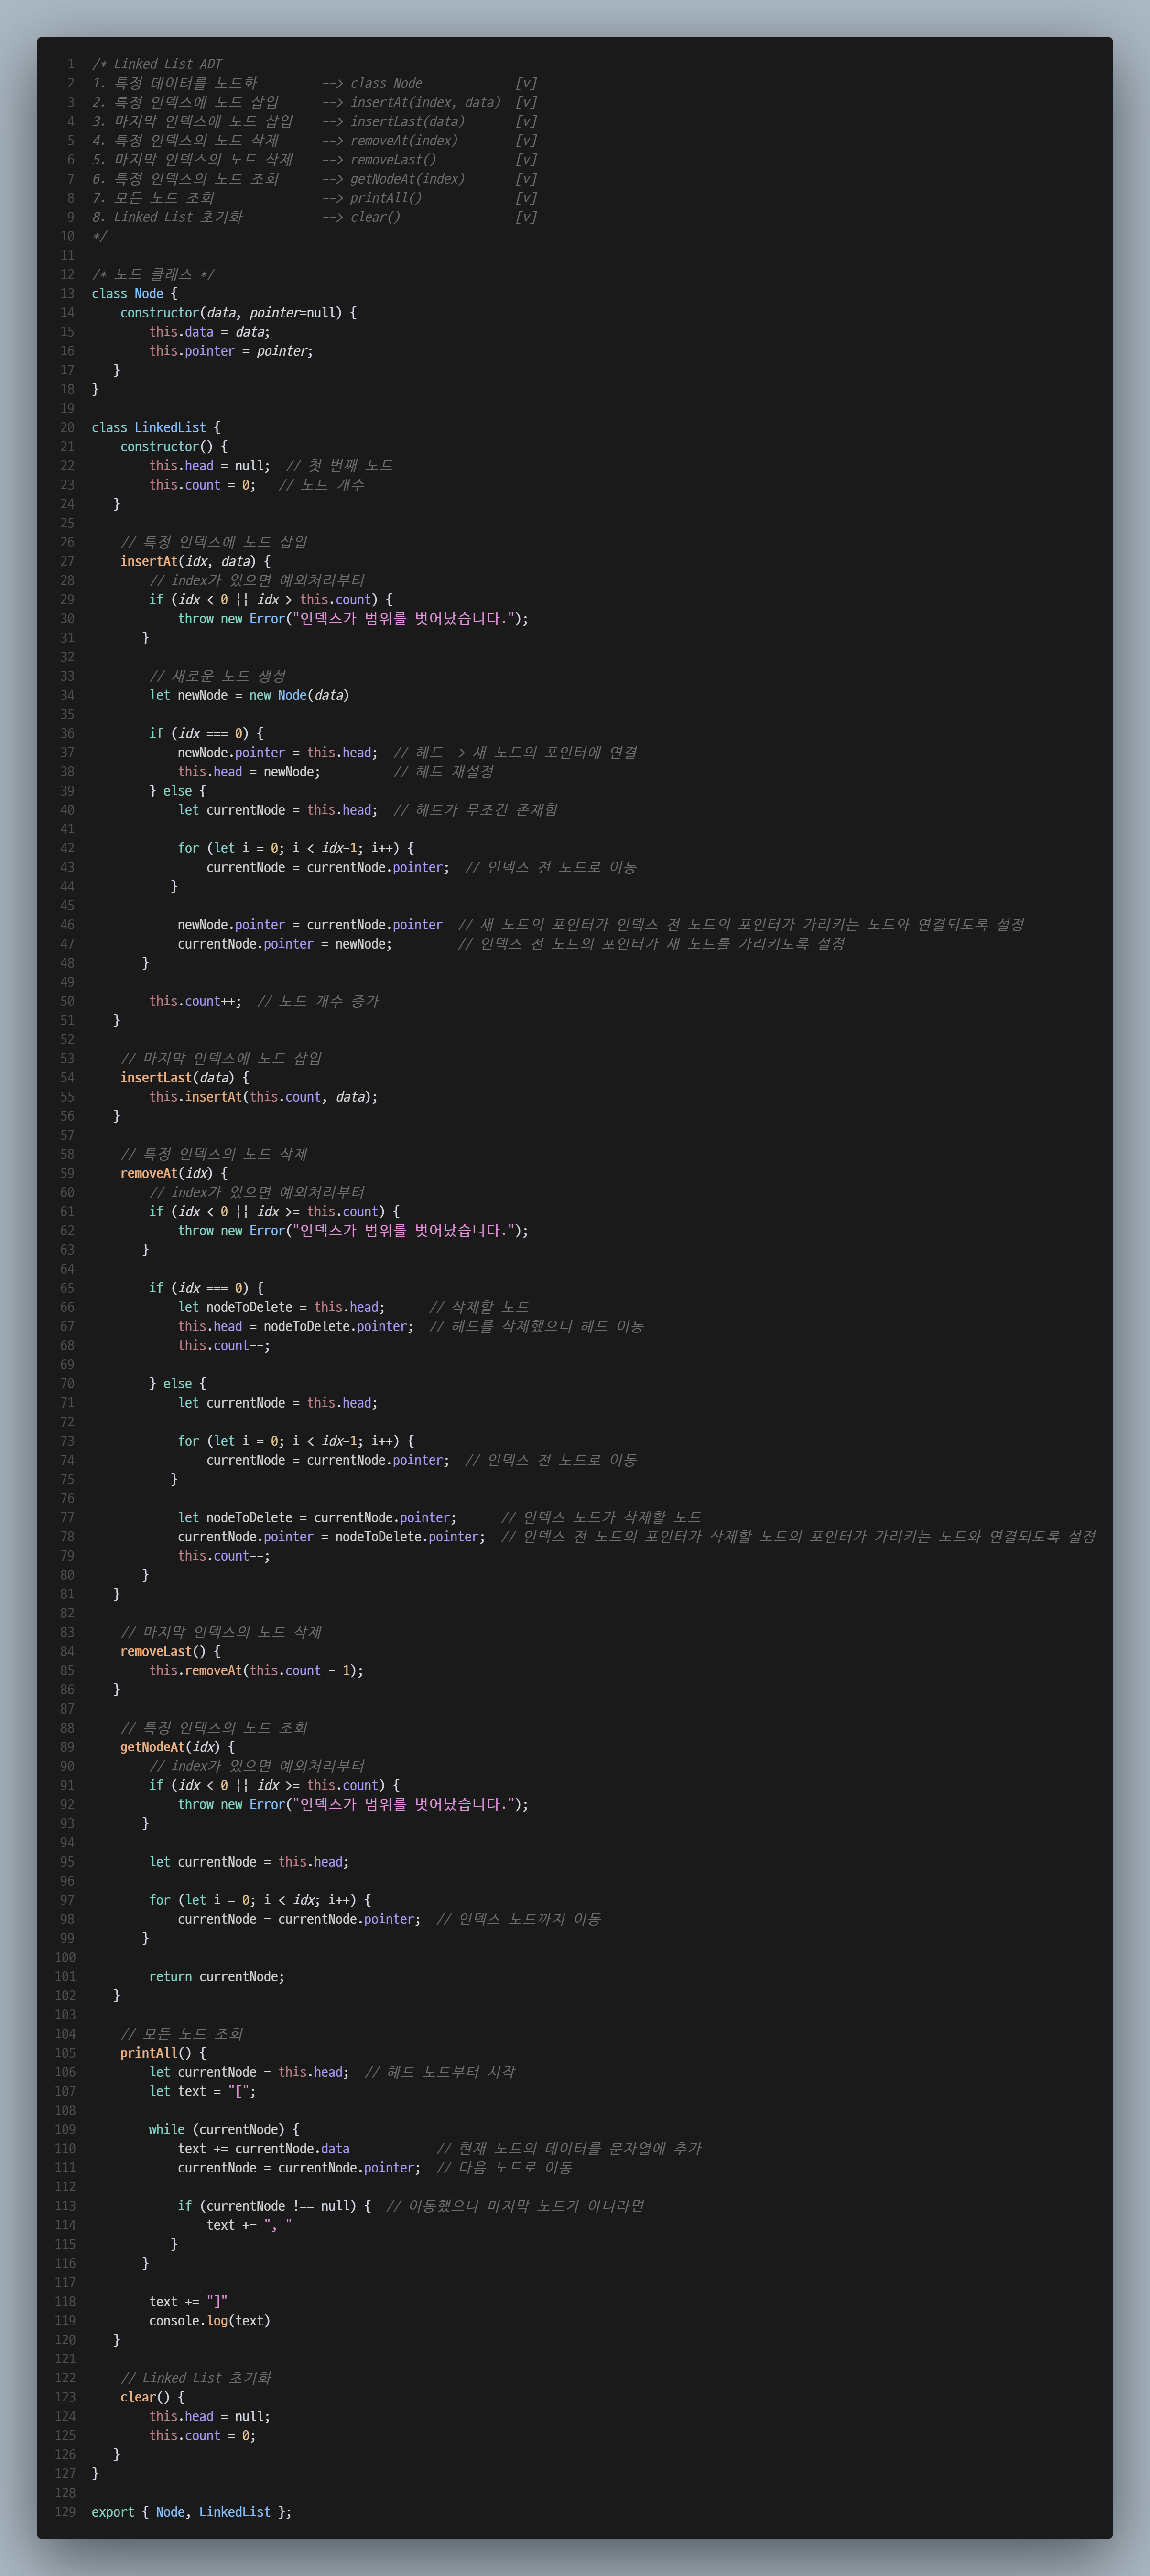Click 'throw new Error' on line 92
1150x2576 pixels.
(231, 1805)
